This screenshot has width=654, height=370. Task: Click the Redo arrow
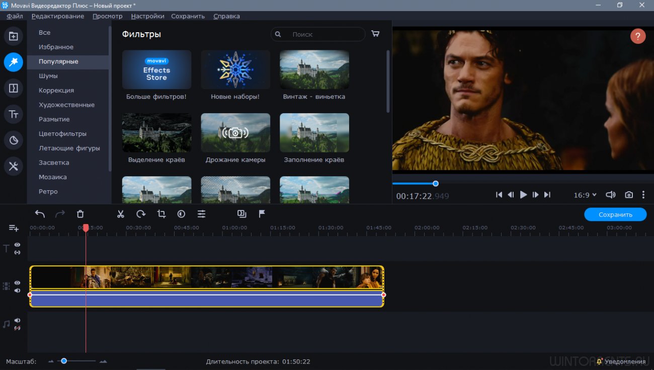tap(60, 214)
